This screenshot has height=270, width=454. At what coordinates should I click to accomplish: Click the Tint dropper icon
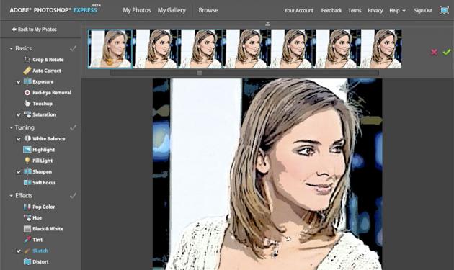27,240
